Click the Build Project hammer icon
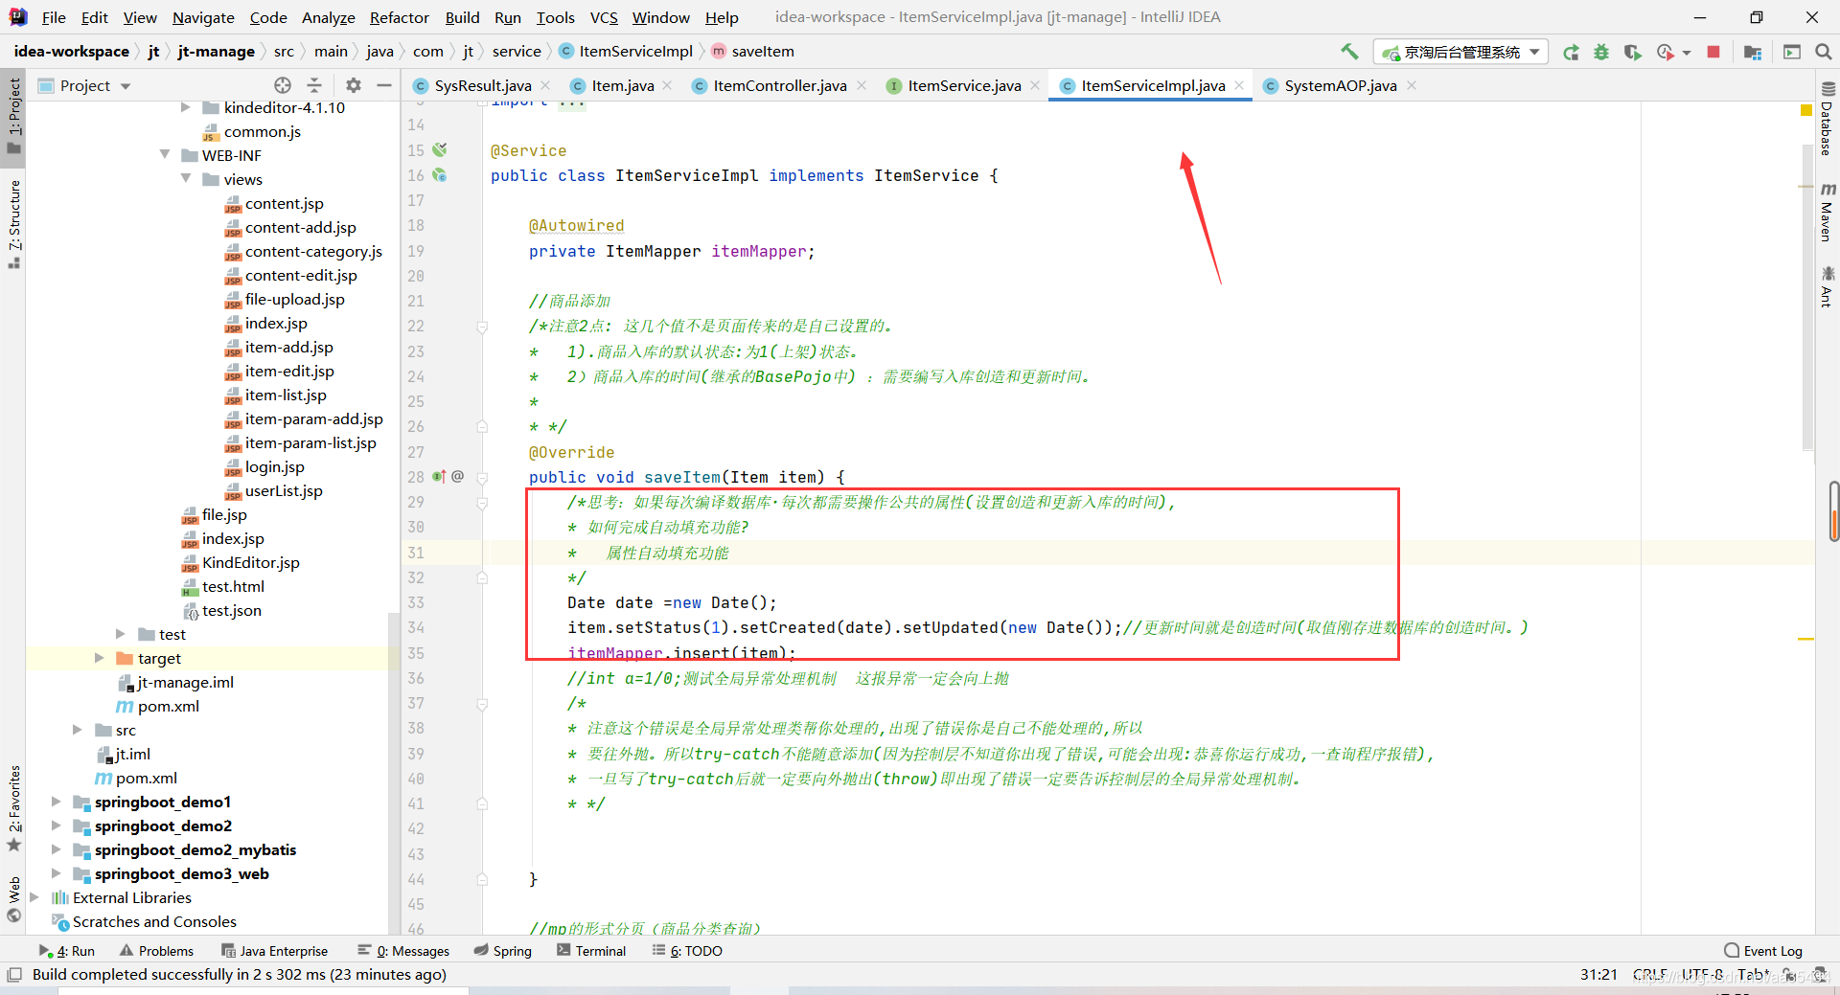The image size is (1840, 995). pos(1349,52)
